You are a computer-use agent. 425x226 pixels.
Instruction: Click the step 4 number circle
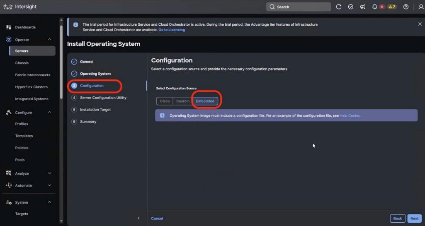[74, 98]
